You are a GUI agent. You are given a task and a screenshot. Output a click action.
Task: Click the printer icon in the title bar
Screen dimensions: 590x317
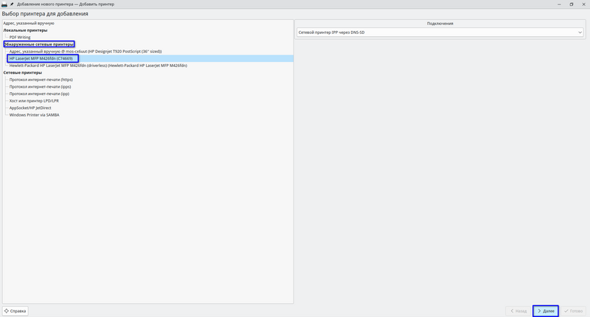(5, 4)
